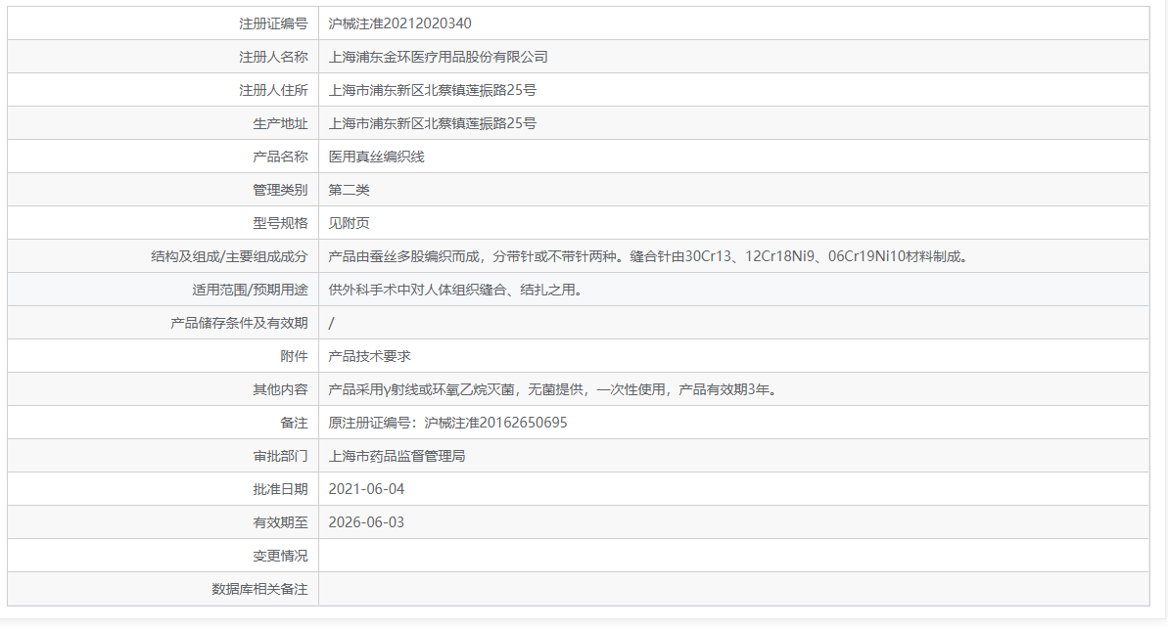The image size is (1168, 630).
Task: Select company name 上海浦东金环医疗用品股份有限公司
Action: coord(438,57)
